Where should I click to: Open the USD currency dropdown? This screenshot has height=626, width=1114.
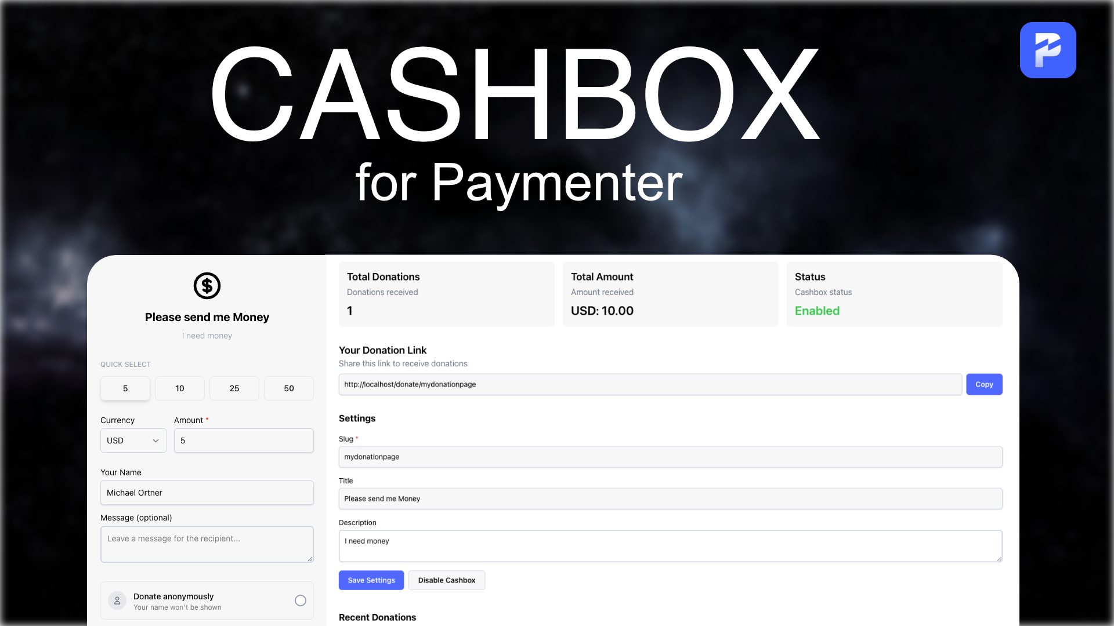tap(133, 441)
